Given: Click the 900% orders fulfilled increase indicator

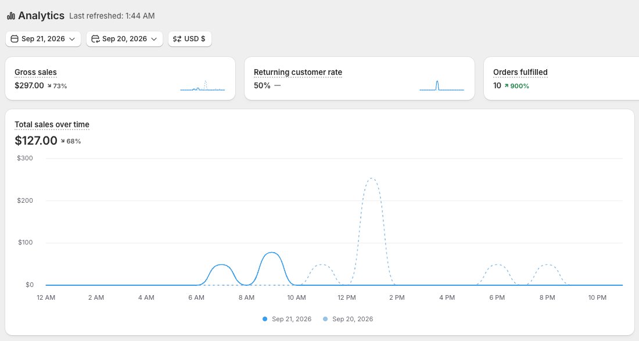Looking at the screenshot, I should click(517, 86).
